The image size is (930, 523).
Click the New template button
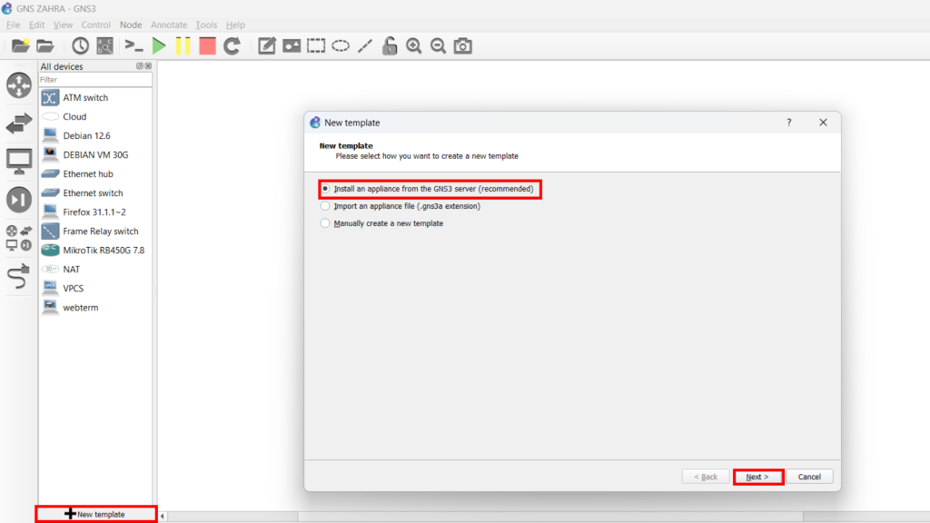point(95,514)
